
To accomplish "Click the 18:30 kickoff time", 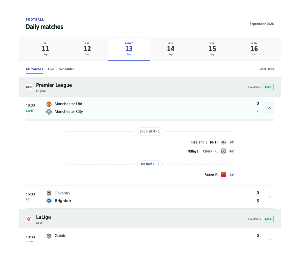I will pos(30,105).
